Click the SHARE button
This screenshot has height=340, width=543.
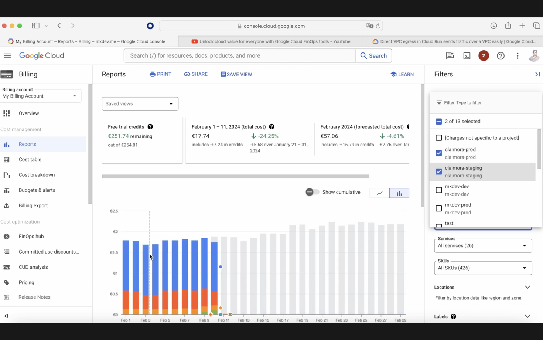pyautogui.click(x=196, y=74)
